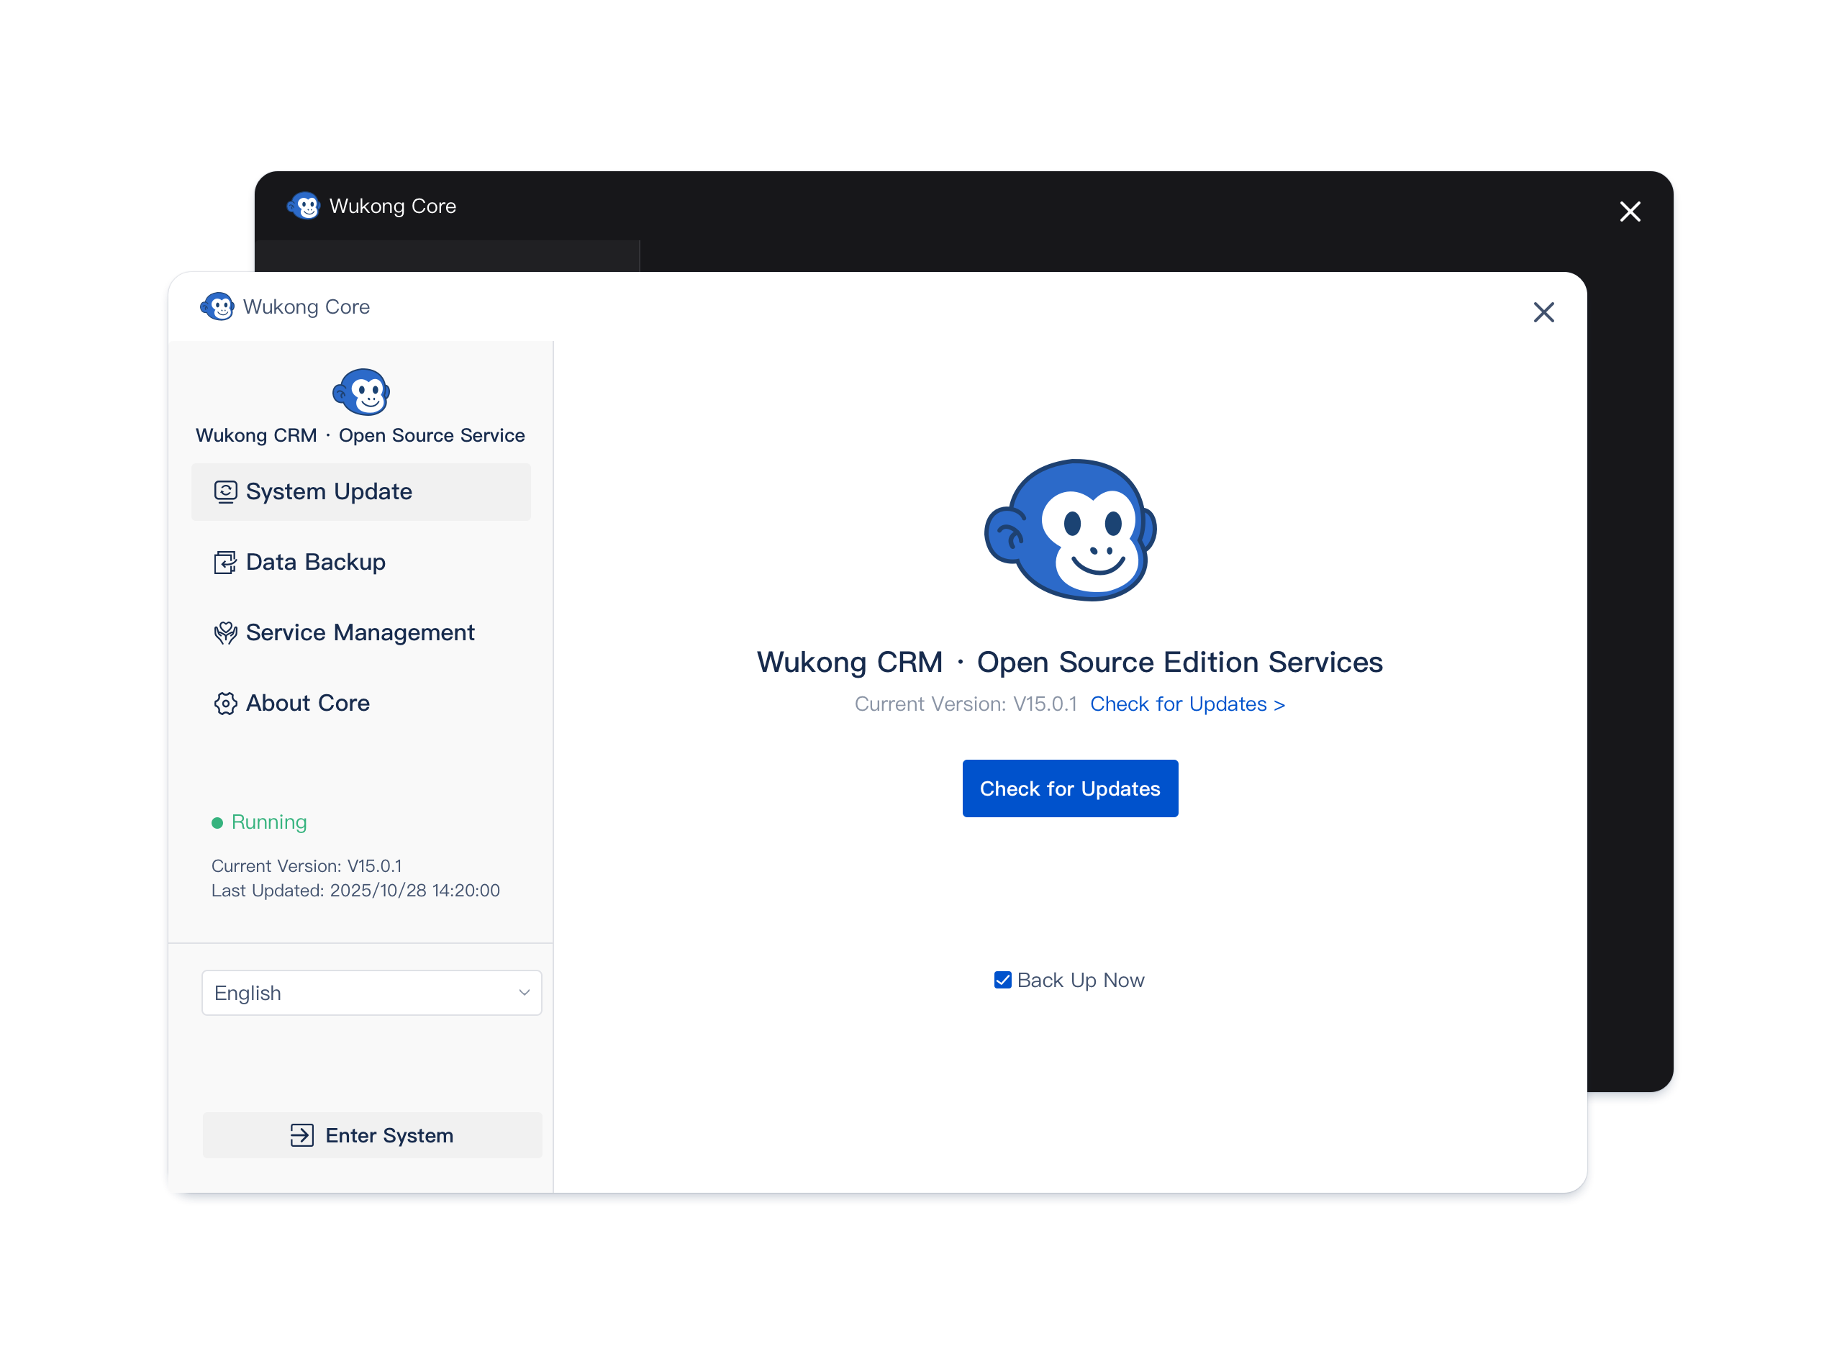Click the Data Backup icon in sidebar
Image resolution: width=1842 pixels, height=1364 pixels.
(x=225, y=561)
